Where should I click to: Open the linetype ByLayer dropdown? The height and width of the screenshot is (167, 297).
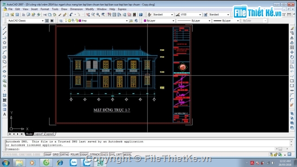tap(209, 20)
